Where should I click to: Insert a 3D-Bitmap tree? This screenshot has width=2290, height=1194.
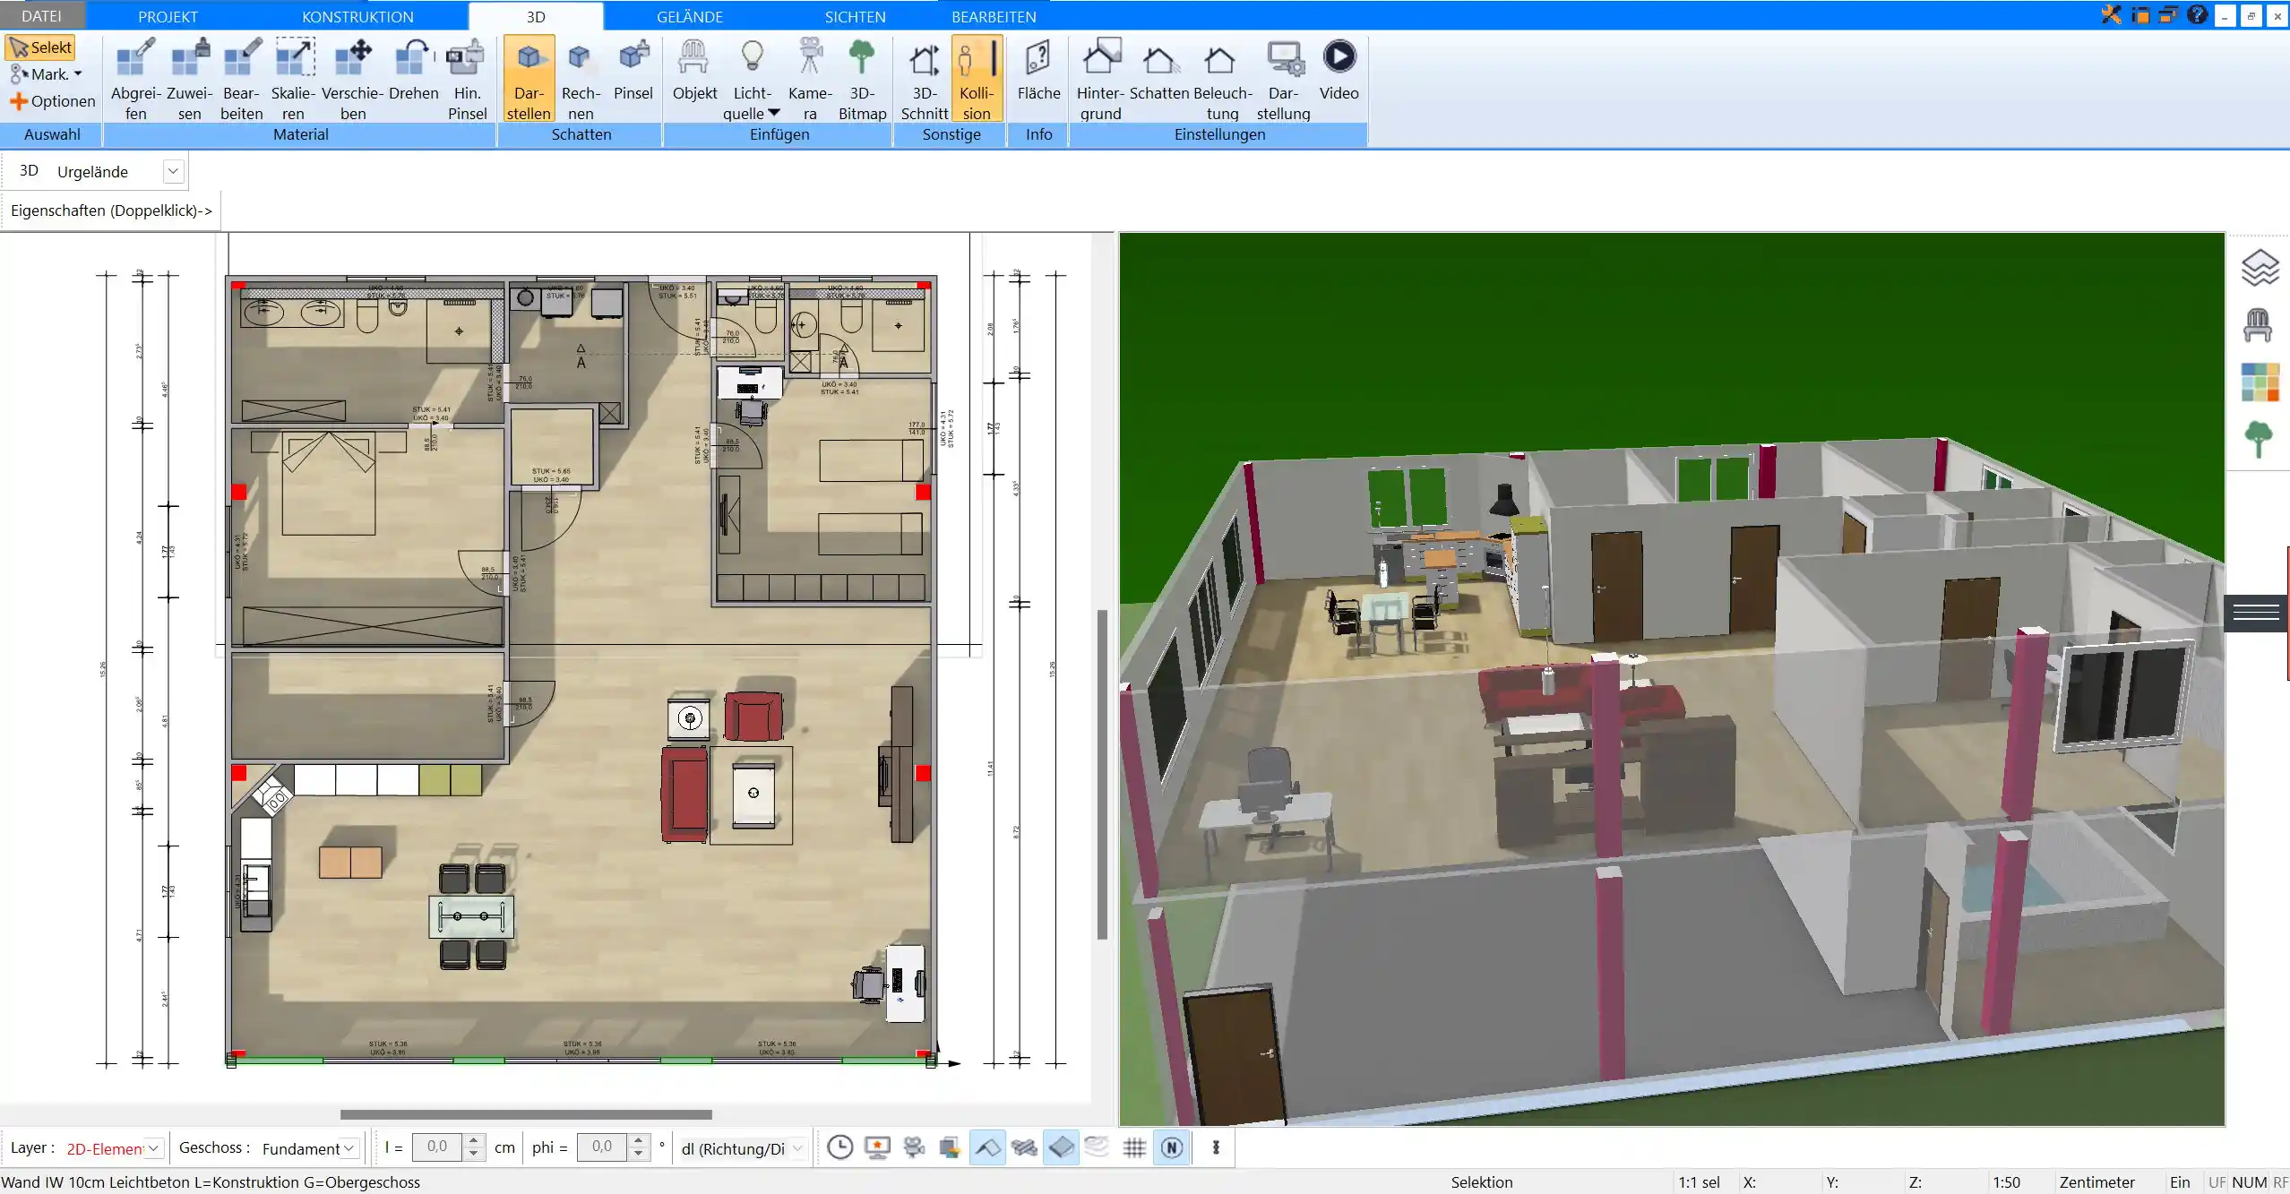coord(862,79)
